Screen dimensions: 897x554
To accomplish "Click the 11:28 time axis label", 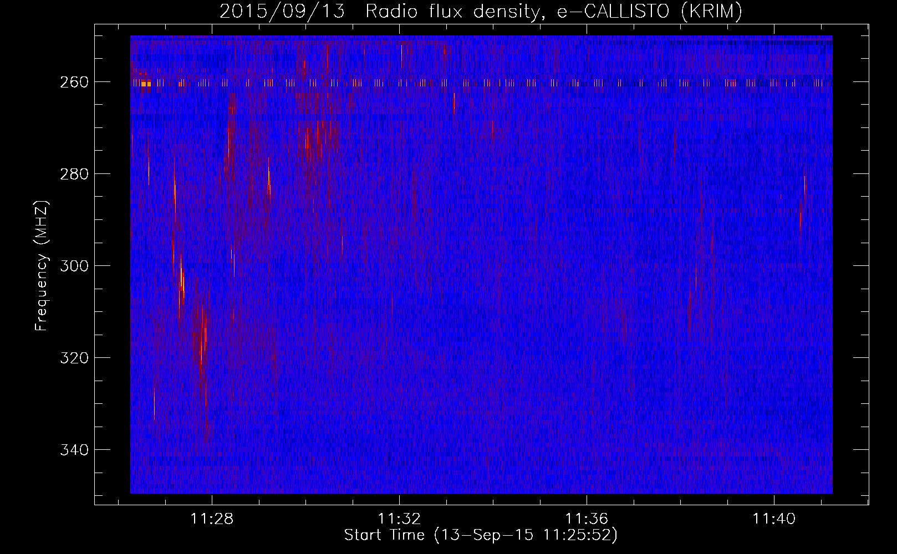I will click(212, 519).
